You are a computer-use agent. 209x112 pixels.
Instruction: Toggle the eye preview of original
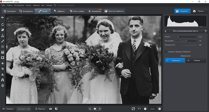(50, 109)
